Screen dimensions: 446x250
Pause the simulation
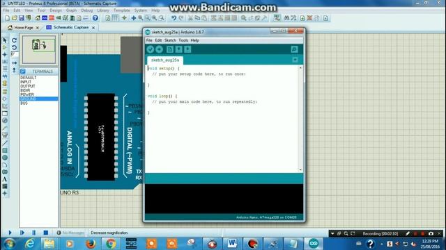34,233
